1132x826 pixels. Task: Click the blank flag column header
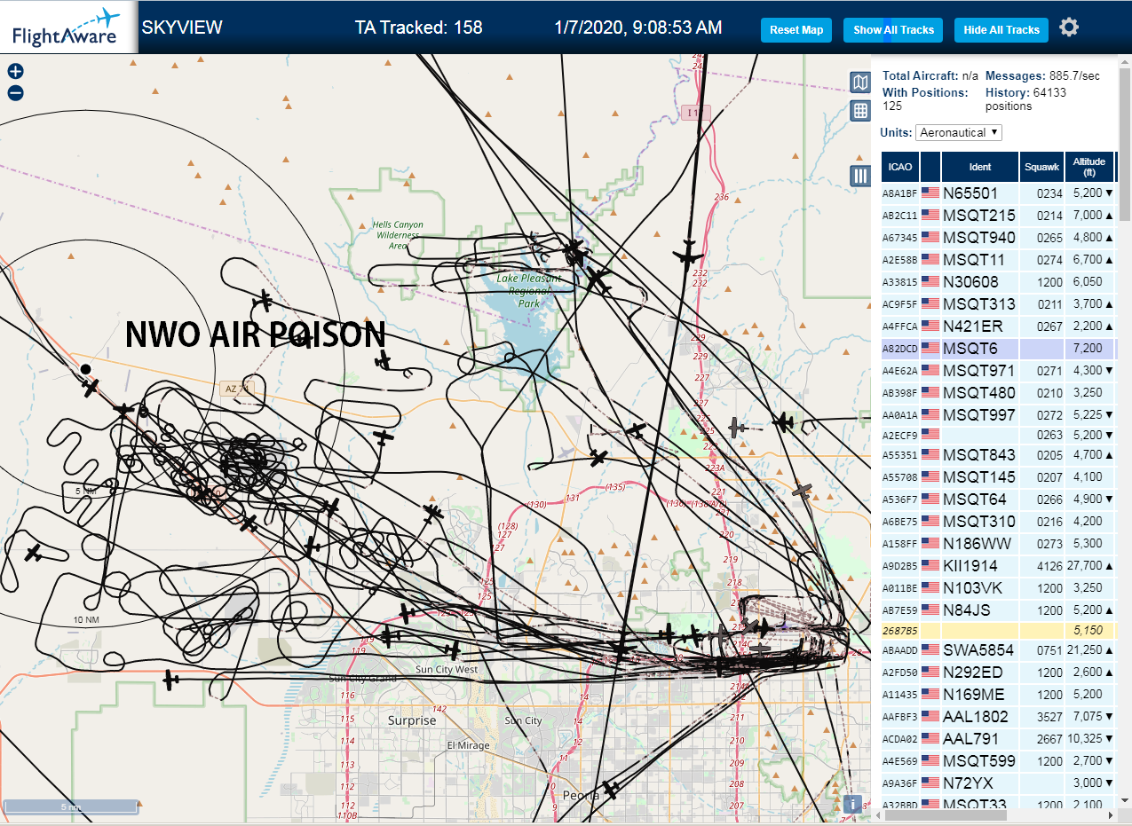tap(930, 166)
